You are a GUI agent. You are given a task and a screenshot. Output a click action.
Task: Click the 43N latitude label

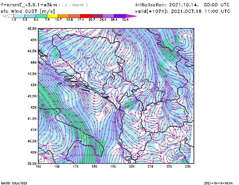click(x=33, y=85)
